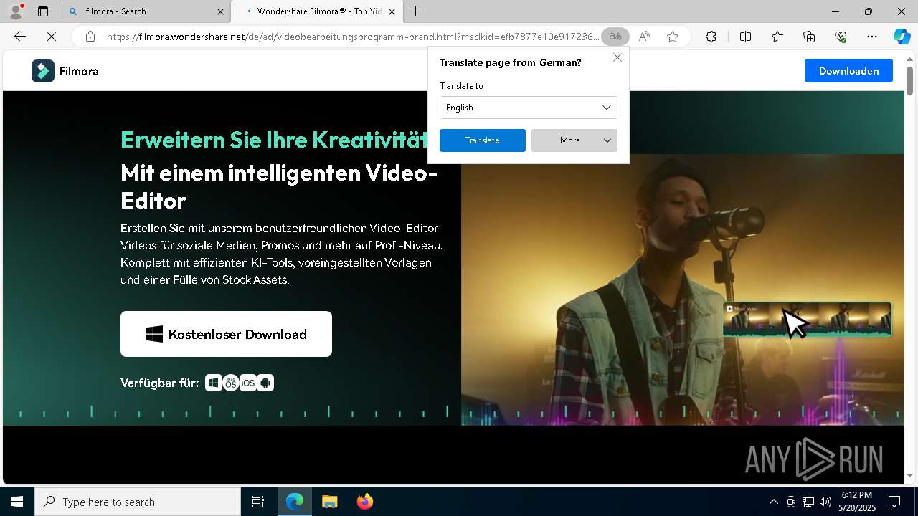Click the hero video preview image
The width and height of the screenshot is (918, 516).
click(x=682, y=290)
